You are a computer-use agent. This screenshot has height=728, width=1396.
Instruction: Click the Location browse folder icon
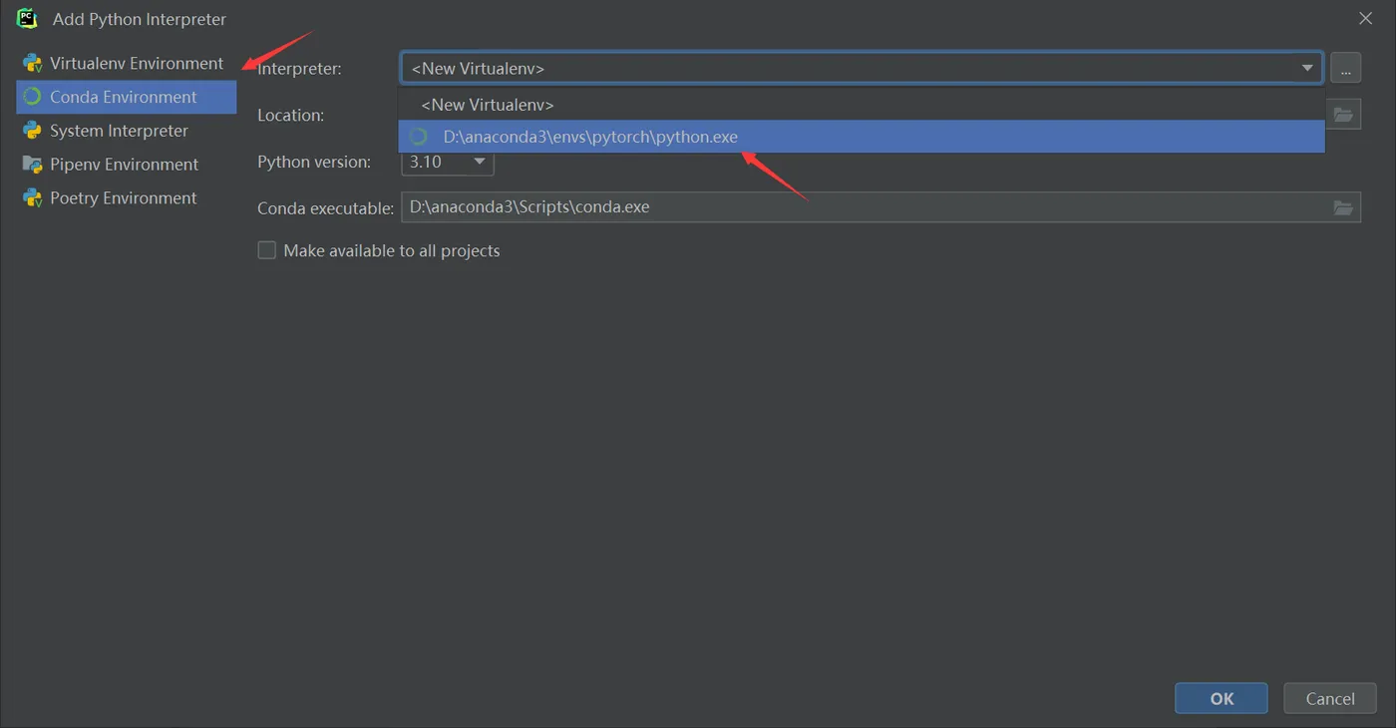[1343, 115]
